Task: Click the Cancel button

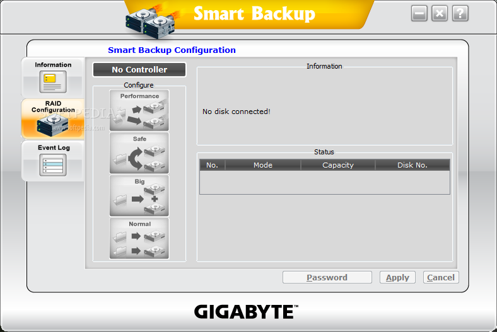Action: (441, 277)
